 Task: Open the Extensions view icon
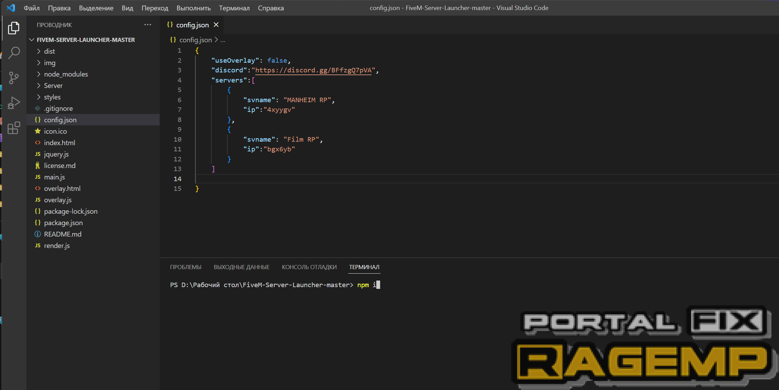(14, 128)
